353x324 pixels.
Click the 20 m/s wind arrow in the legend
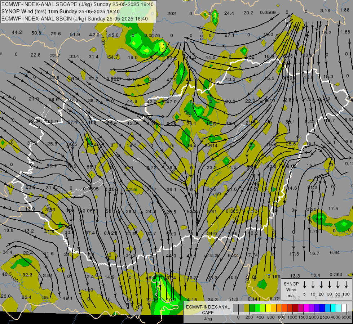click(x=321, y=284)
